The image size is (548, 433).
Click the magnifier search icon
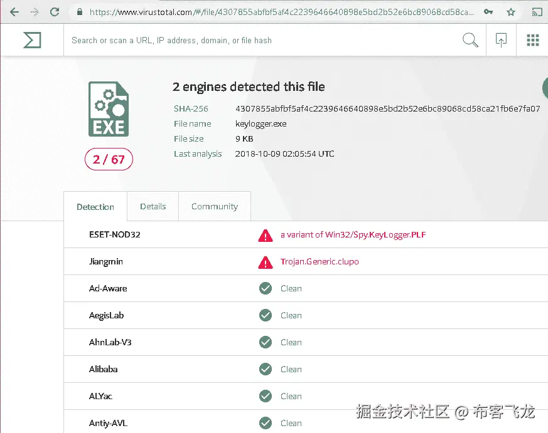pyautogui.click(x=470, y=39)
